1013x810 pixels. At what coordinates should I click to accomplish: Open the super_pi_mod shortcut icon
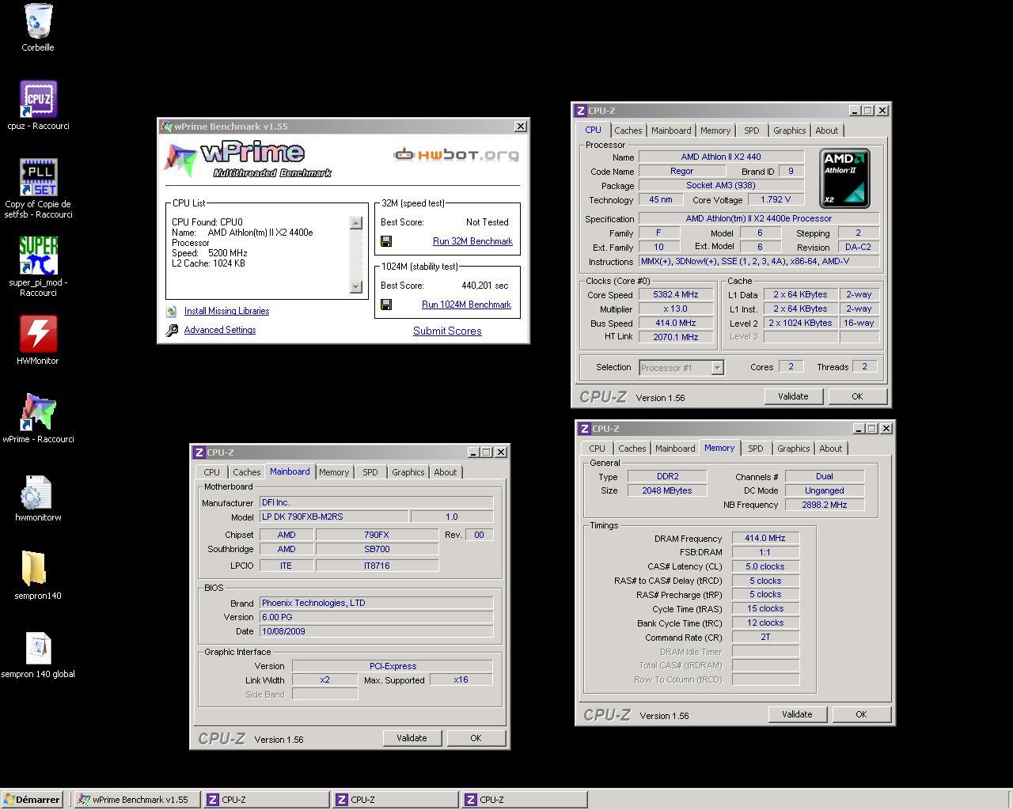pyautogui.click(x=38, y=256)
